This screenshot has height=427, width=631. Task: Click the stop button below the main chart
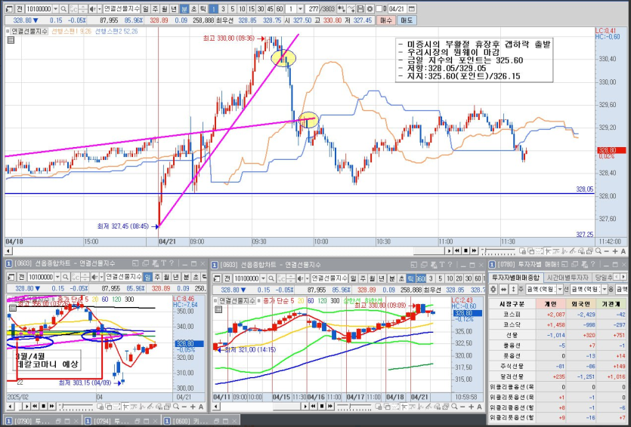point(466,250)
